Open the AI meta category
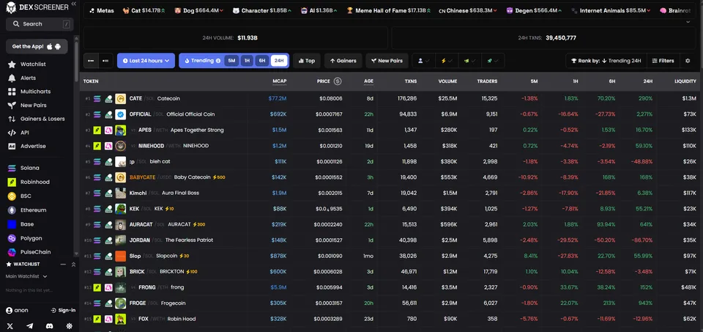The image size is (703, 332). click(319, 10)
